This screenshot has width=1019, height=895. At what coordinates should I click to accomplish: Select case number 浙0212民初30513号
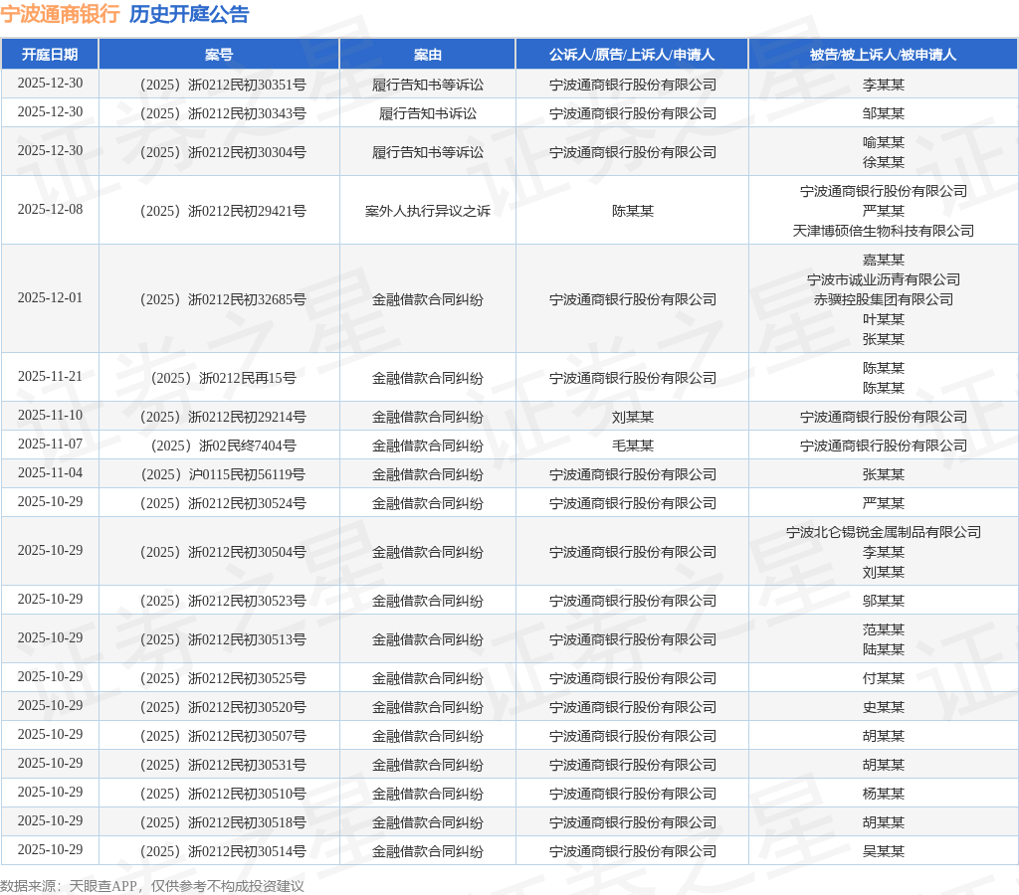pyautogui.click(x=223, y=639)
